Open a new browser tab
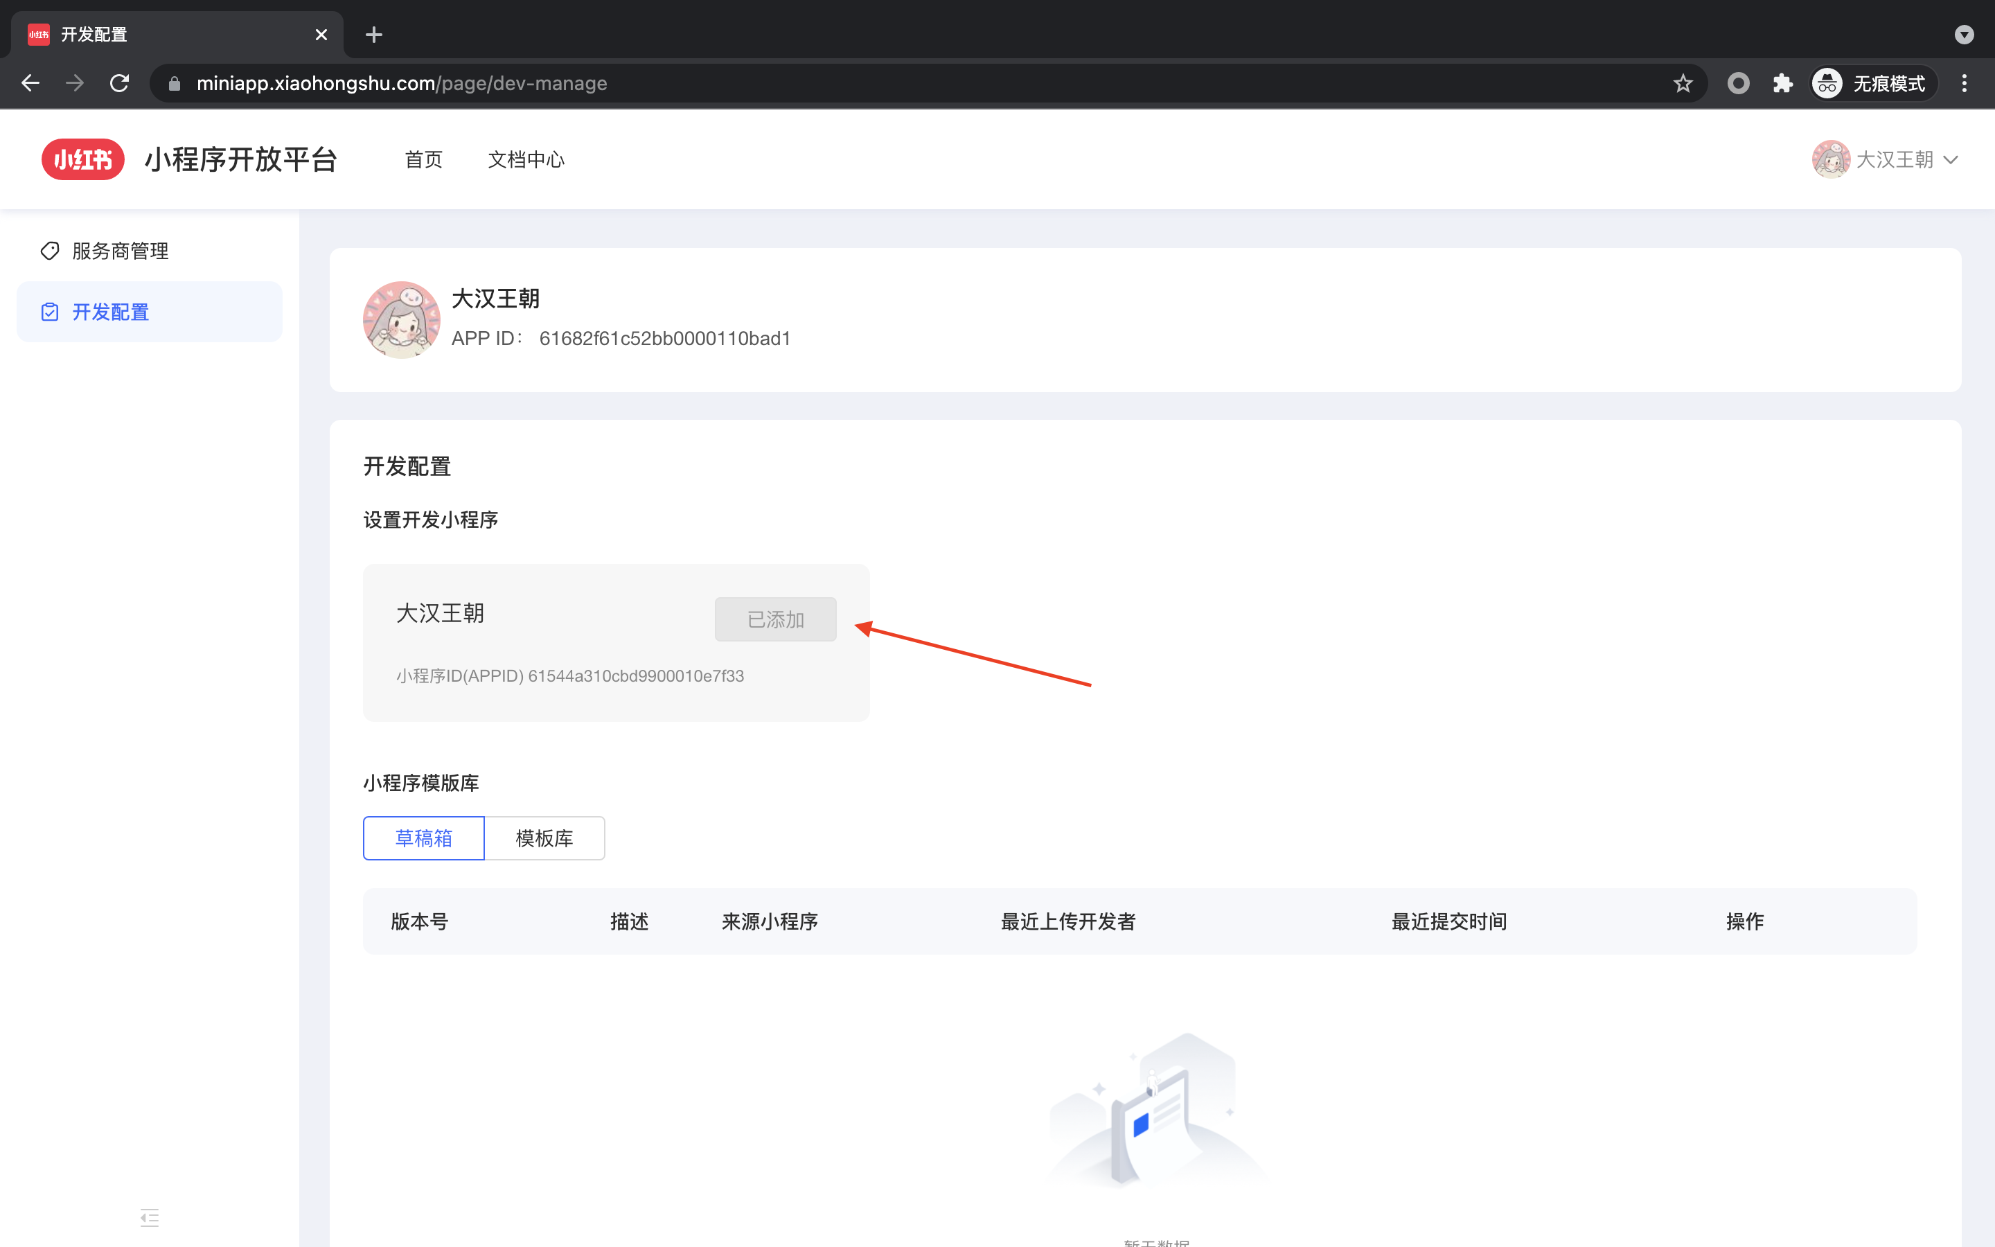This screenshot has height=1247, width=1995. (x=373, y=35)
